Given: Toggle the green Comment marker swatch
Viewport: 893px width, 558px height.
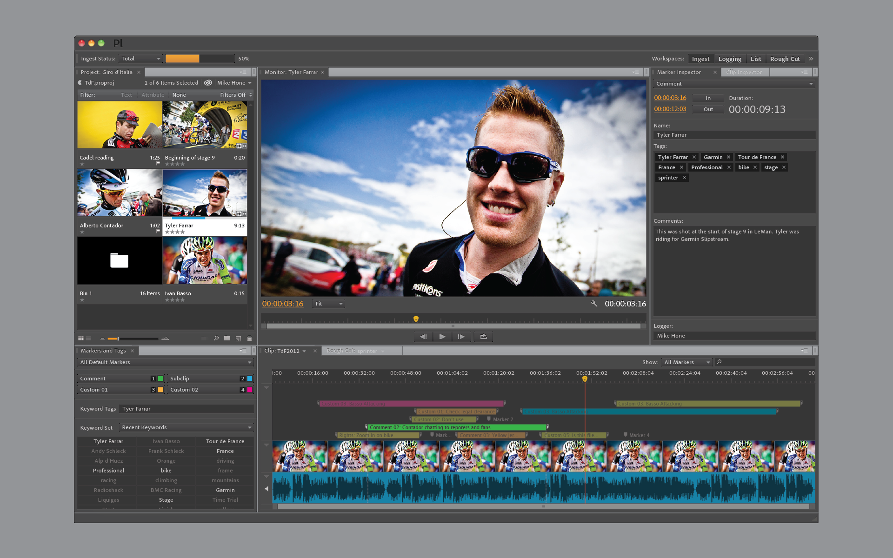Looking at the screenshot, I should [x=160, y=379].
